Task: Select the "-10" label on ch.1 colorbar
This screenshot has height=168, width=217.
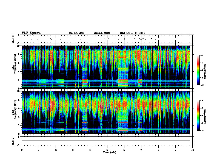Action: [x=203, y=85]
